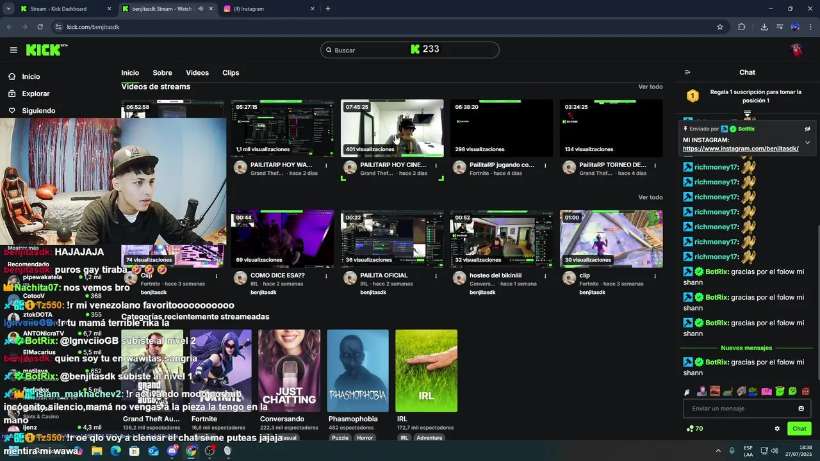Click the Buscar search field

pos(410,50)
